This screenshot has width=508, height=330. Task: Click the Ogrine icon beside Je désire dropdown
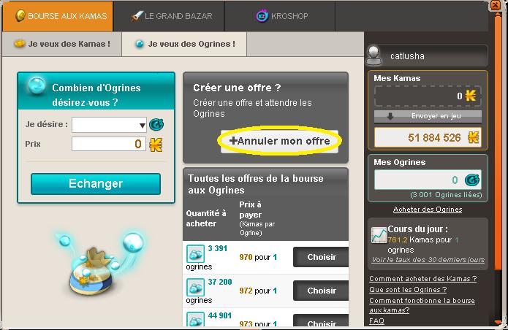pos(156,125)
